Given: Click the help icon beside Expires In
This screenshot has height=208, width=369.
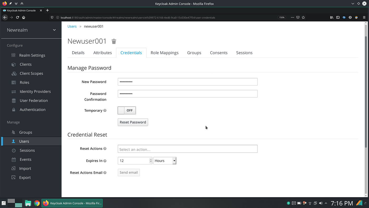Looking at the screenshot, I should coord(105,160).
